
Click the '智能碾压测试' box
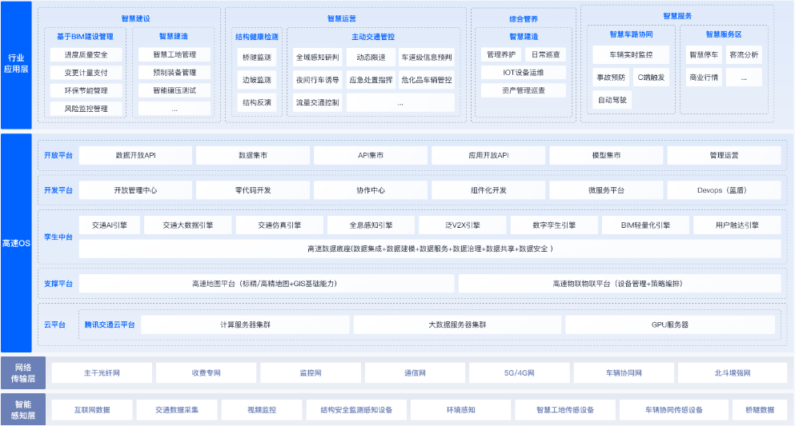pyautogui.click(x=175, y=90)
